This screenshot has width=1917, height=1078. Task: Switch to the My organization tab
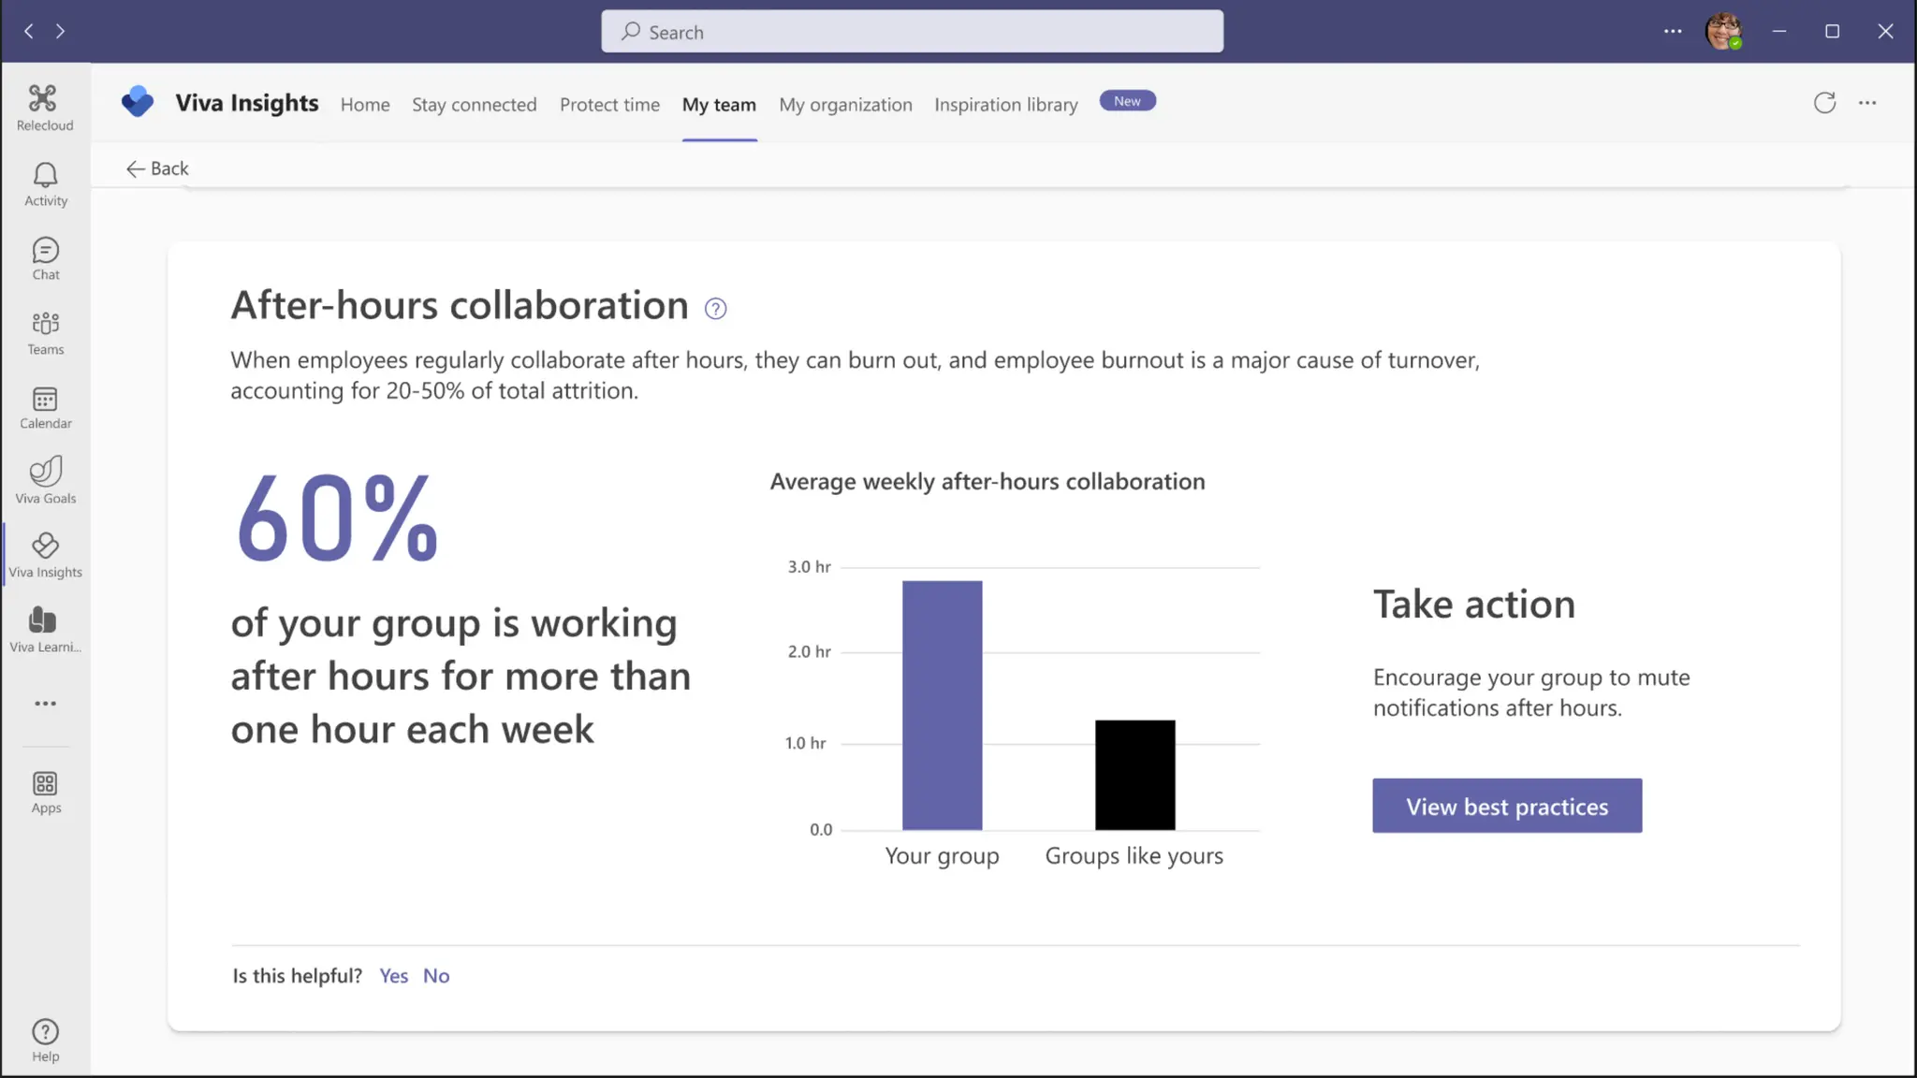click(845, 105)
